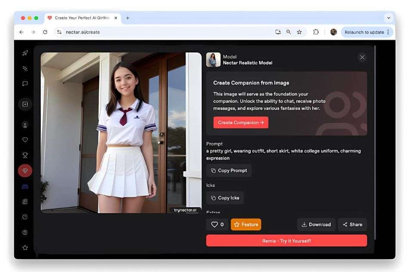Click the modal panel scrollbar
The image size is (409, 272).
tap(375, 143)
